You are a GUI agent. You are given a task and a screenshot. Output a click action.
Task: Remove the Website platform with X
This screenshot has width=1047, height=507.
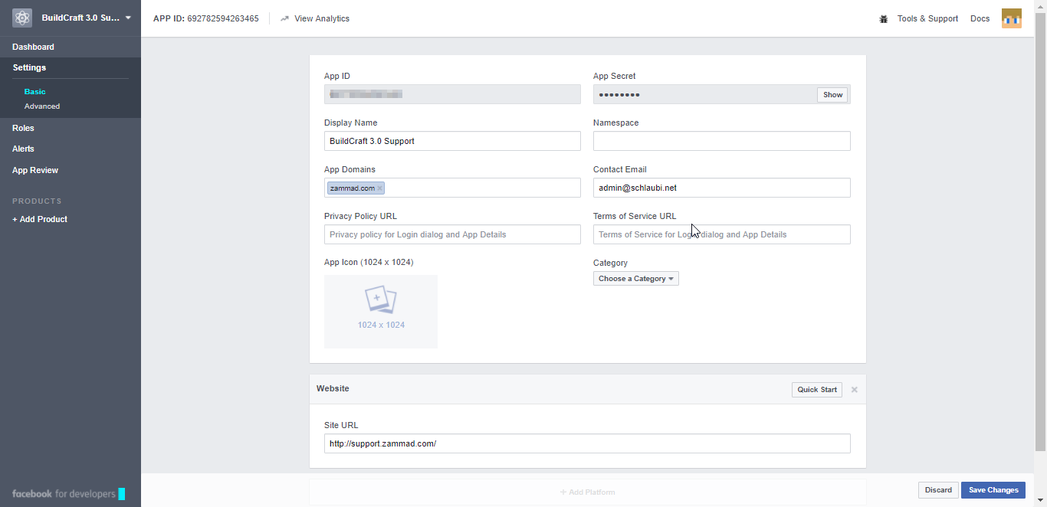click(854, 390)
